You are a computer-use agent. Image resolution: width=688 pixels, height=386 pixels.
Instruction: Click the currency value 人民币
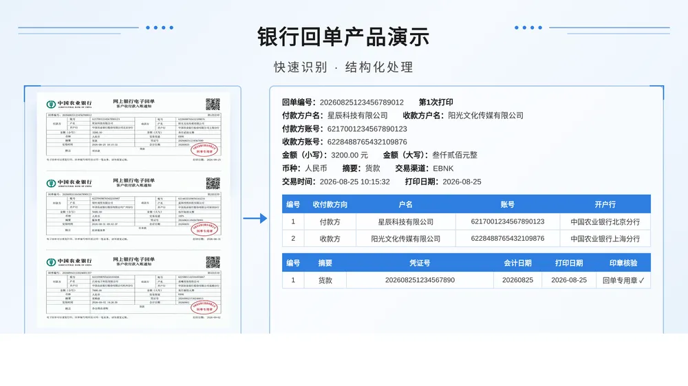316,169
